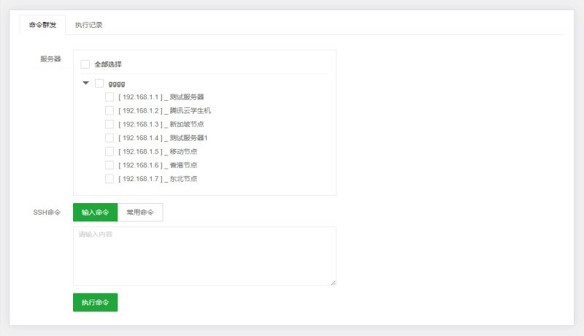The height and width of the screenshot is (336, 584).
Task: Tick the 全部选择 select-all checkbox
Action: pos(85,64)
